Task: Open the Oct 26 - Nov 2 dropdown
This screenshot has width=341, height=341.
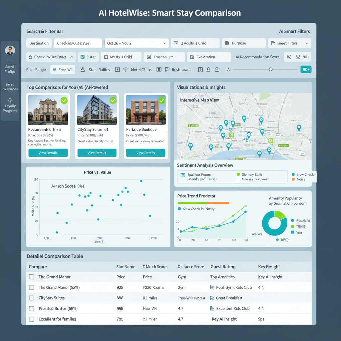Action: coord(136,43)
